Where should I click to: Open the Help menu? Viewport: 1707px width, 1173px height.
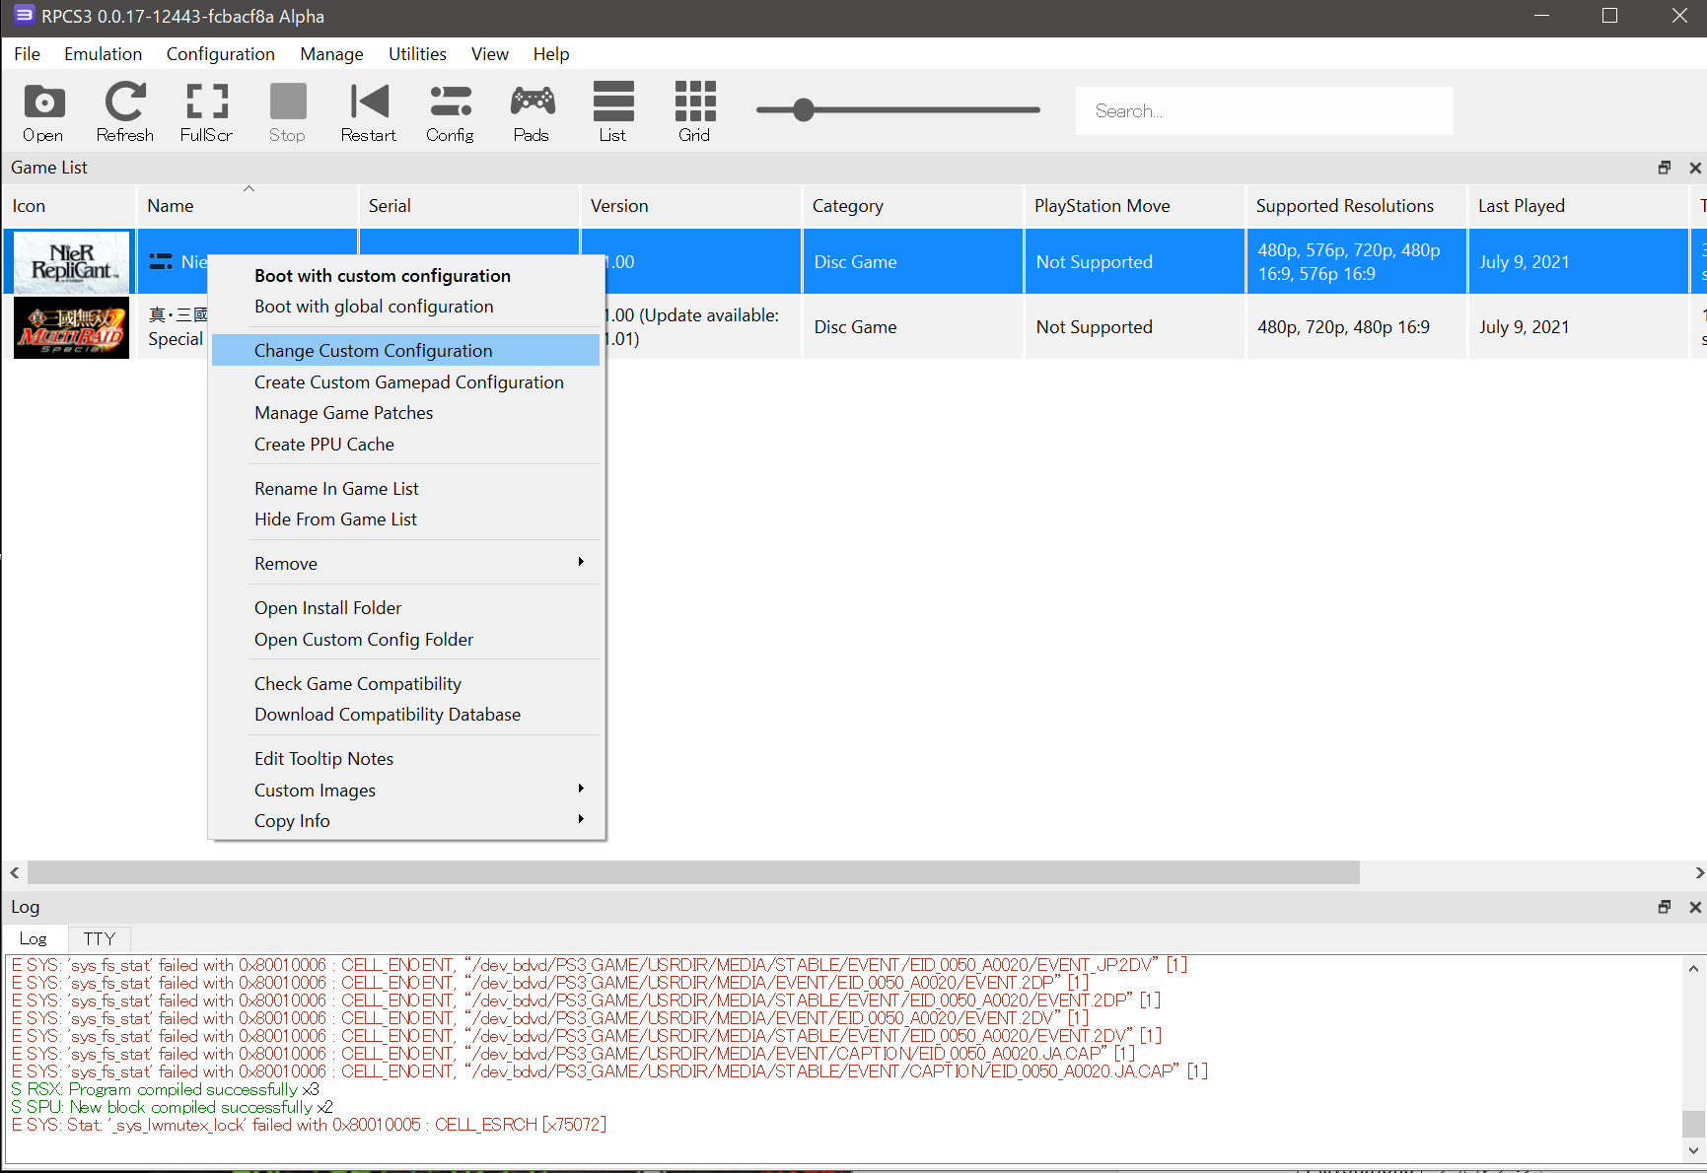[551, 54]
